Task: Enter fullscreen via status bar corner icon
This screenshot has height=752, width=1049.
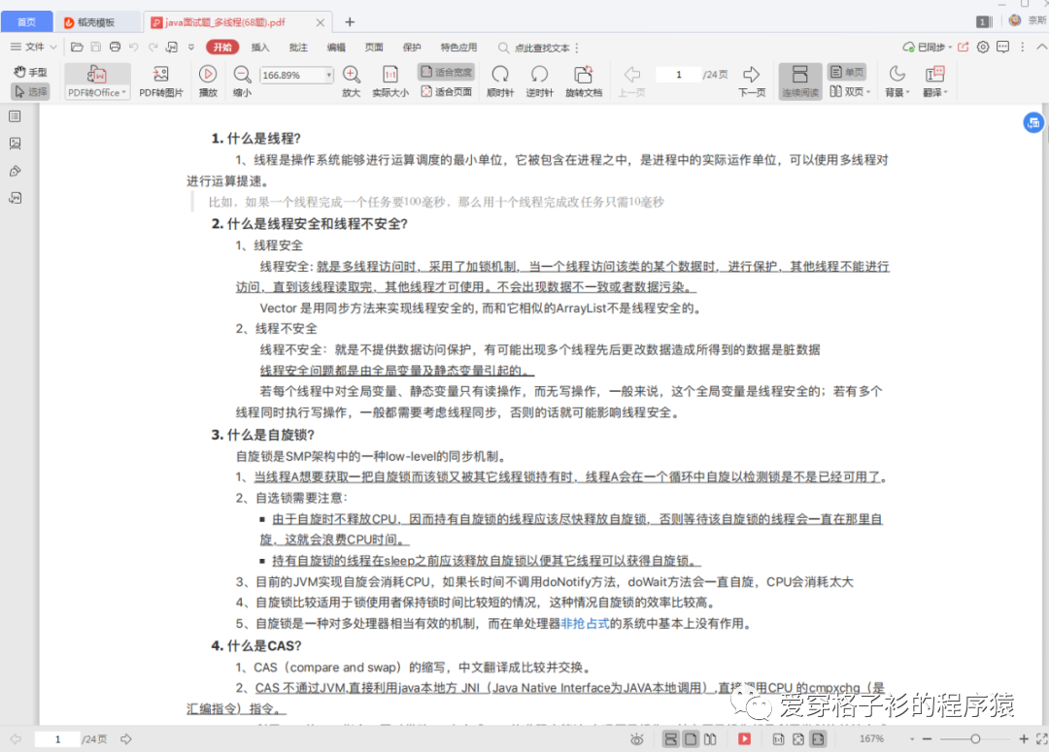Action: (x=1041, y=739)
